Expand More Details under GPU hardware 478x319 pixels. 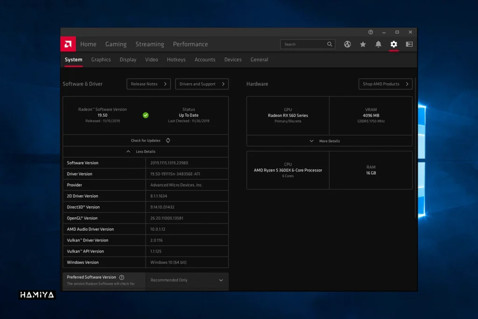pyautogui.click(x=329, y=141)
